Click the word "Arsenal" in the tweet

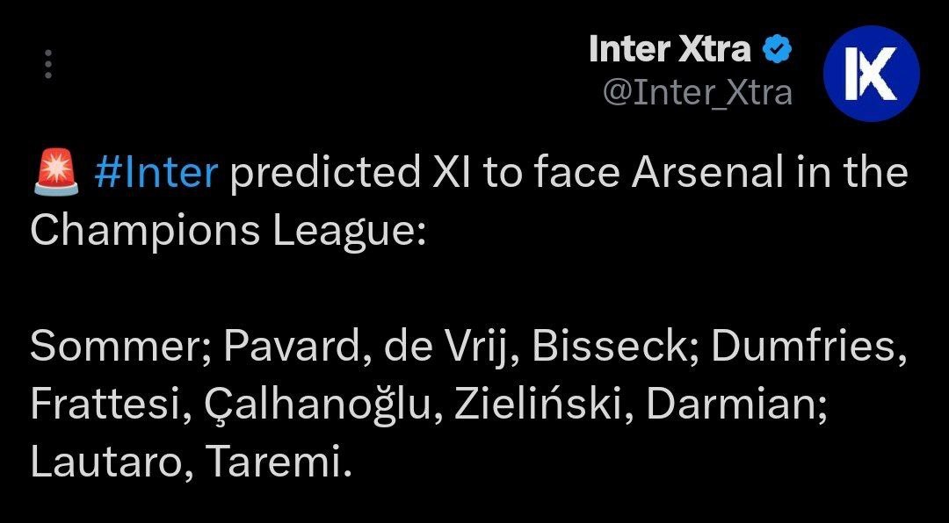pyautogui.click(x=706, y=173)
